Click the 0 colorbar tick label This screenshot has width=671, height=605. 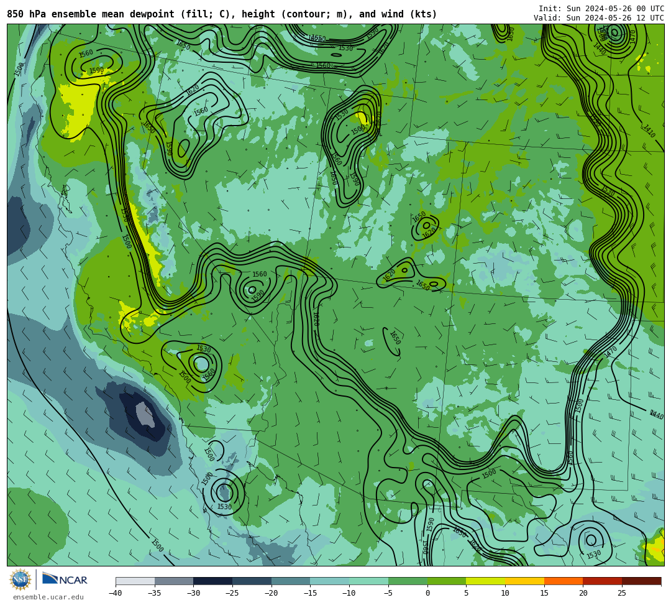[427, 593]
